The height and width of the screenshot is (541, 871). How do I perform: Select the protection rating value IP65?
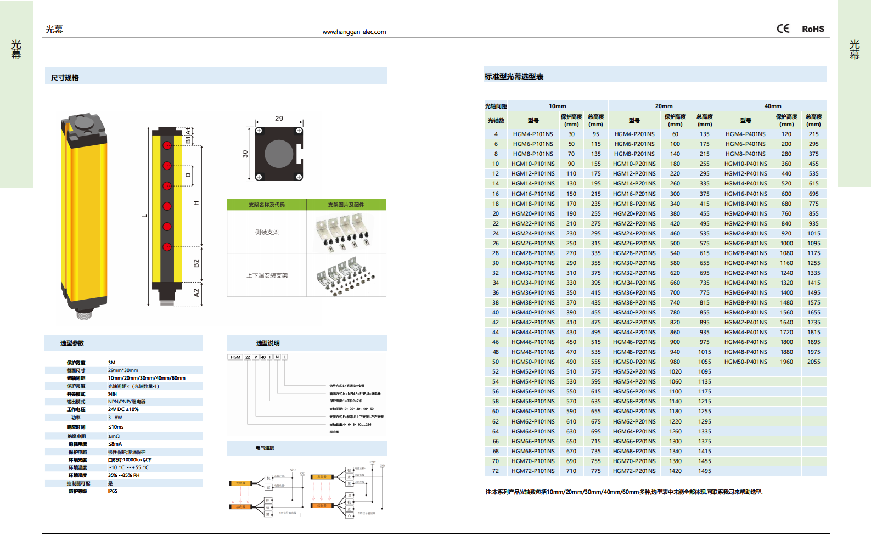(x=113, y=491)
